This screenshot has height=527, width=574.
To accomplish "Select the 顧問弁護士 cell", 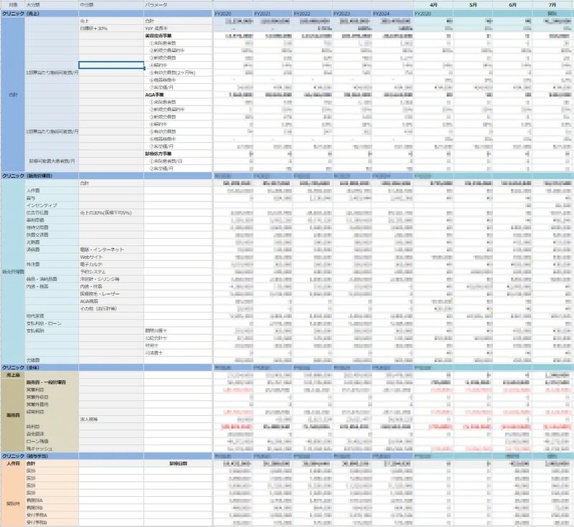I will click(x=178, y=331).
